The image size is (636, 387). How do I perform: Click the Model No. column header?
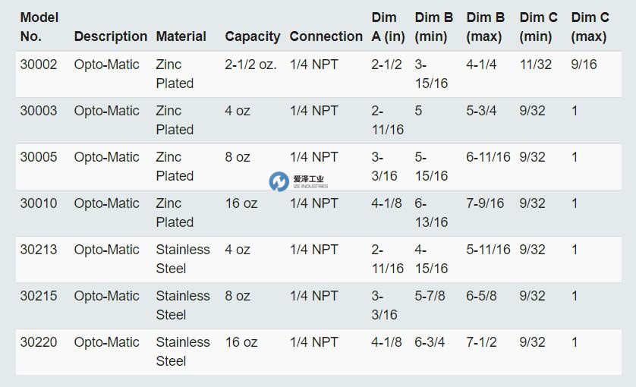pyautogui.click(x=39, y=27)
